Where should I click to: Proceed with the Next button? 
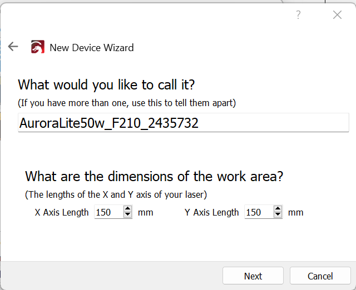pyautogui.click(x=253, y=276)
